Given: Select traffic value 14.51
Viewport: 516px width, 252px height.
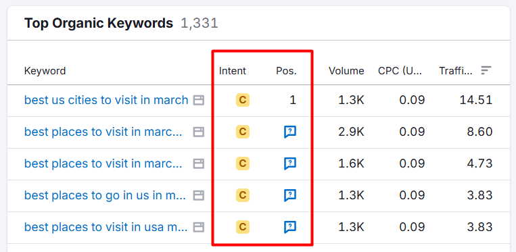Looking at the screenshot, I should [x=476, y=100].
